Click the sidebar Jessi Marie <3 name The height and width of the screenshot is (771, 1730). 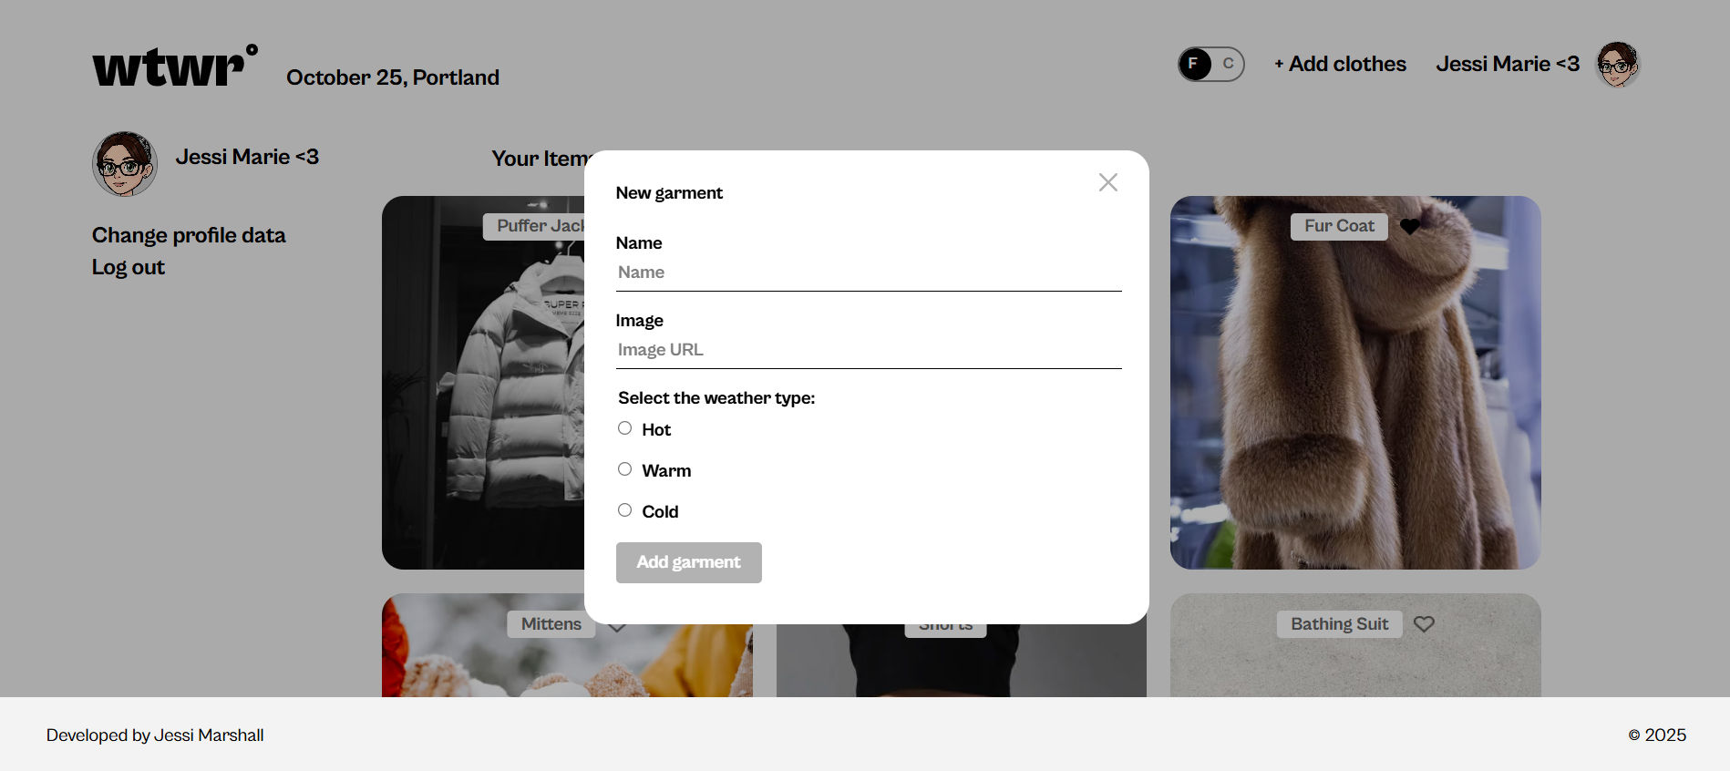tap(247, 157)
